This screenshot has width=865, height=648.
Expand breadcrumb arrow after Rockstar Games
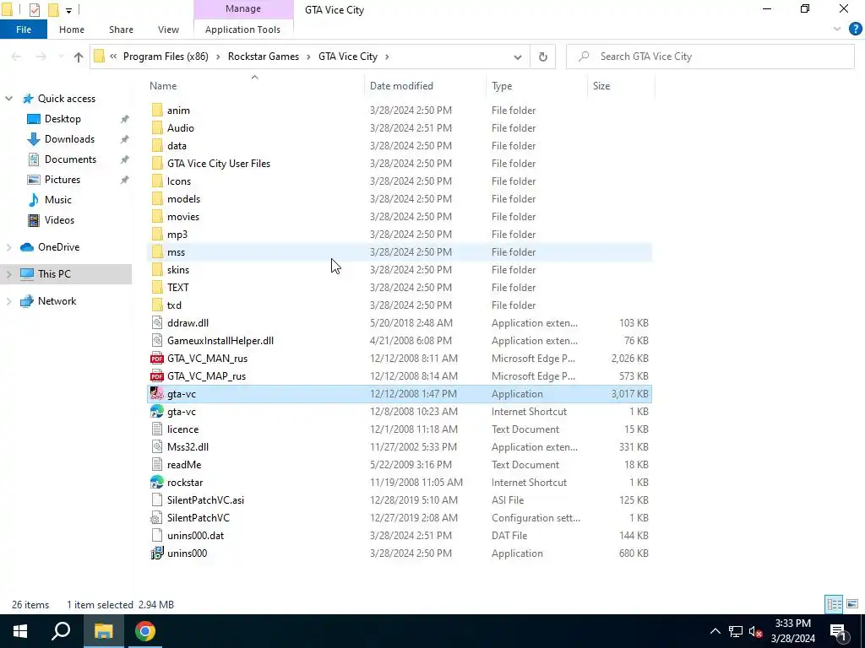309,57
